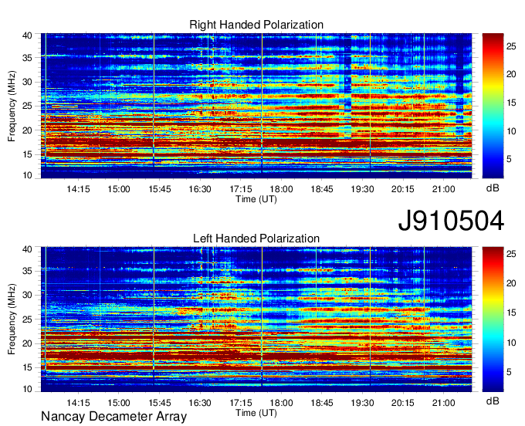Click the "dB" label under top colorbar
This screenshot has height=426, width=525.
point(493,188)
